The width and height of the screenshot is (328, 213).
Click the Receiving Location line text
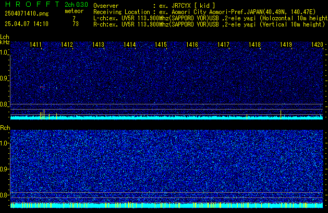204,12
